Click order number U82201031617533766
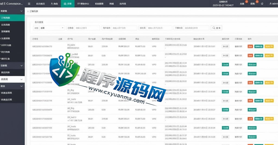The image size is (278, 145). click(x=42, y=137)
